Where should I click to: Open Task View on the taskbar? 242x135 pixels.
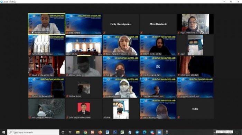(70, 132)
